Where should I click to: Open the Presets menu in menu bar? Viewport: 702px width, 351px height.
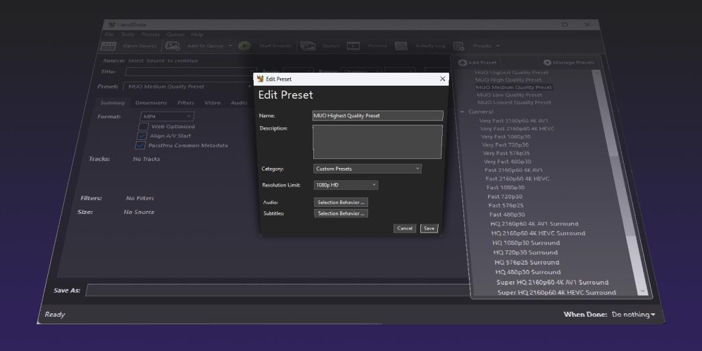tap(150, 34)
